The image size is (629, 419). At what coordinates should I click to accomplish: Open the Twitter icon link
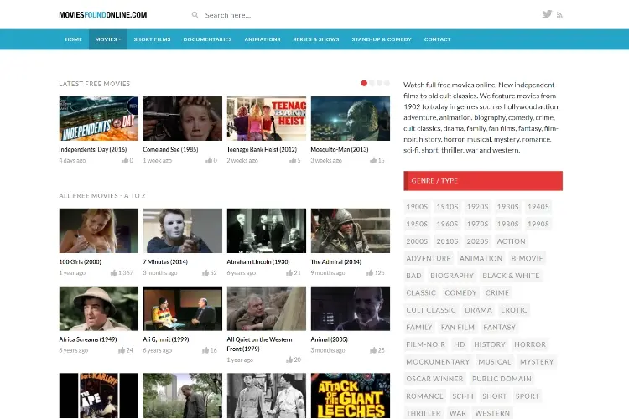click(547, 14)
